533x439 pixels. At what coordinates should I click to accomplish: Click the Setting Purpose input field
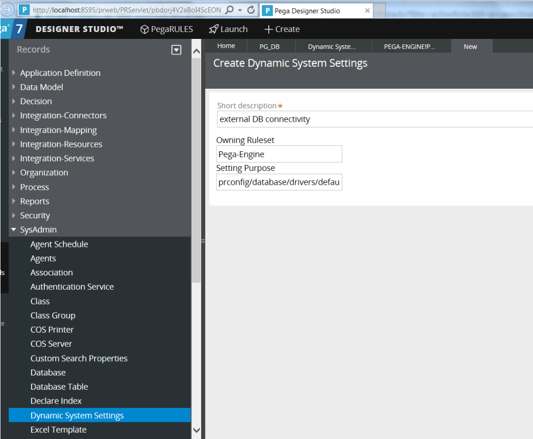(x=279, y=182)
